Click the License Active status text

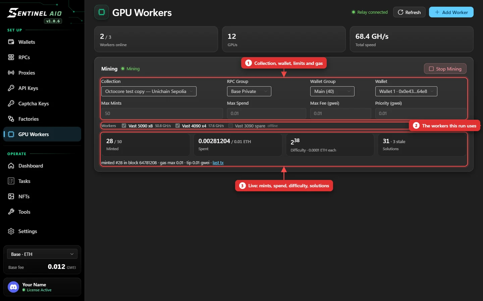(x=39, y=290)
